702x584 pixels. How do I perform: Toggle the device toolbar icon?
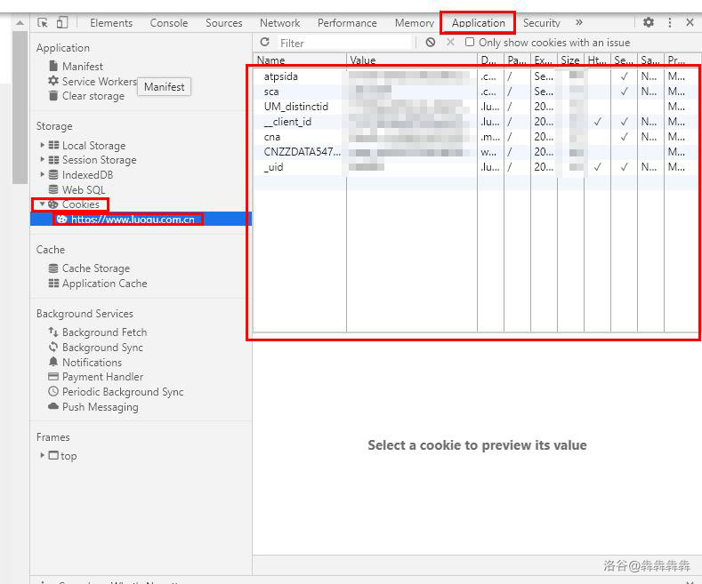point(61,23)
